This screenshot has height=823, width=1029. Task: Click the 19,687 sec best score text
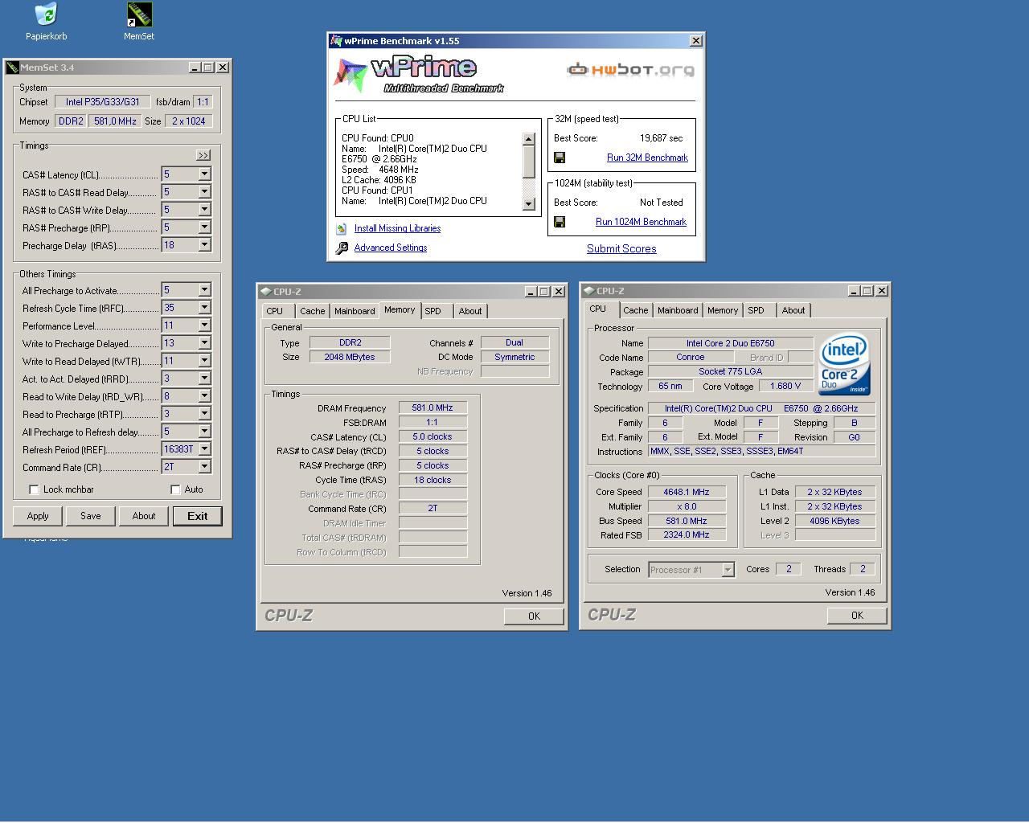(661, 138)
